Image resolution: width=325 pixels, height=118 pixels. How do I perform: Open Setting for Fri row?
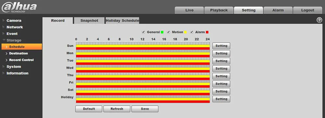point(221,84)
